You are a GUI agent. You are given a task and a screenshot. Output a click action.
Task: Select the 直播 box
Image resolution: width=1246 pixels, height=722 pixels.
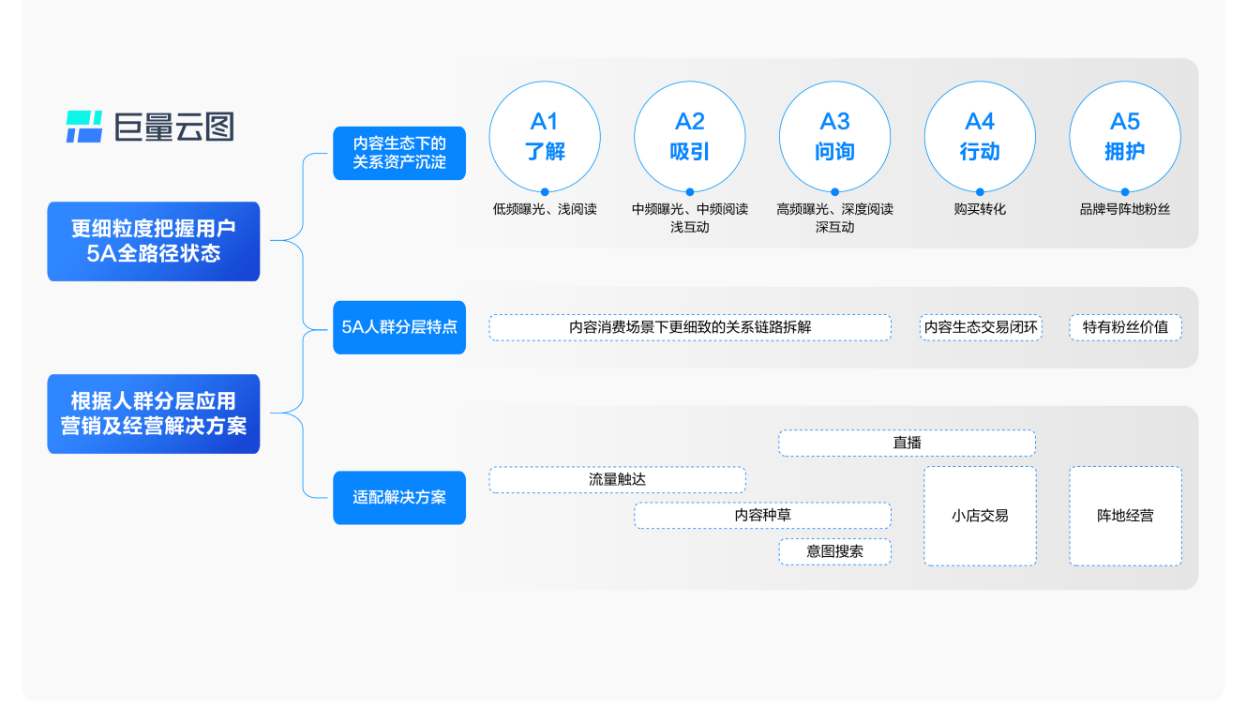tap(908, 443)
